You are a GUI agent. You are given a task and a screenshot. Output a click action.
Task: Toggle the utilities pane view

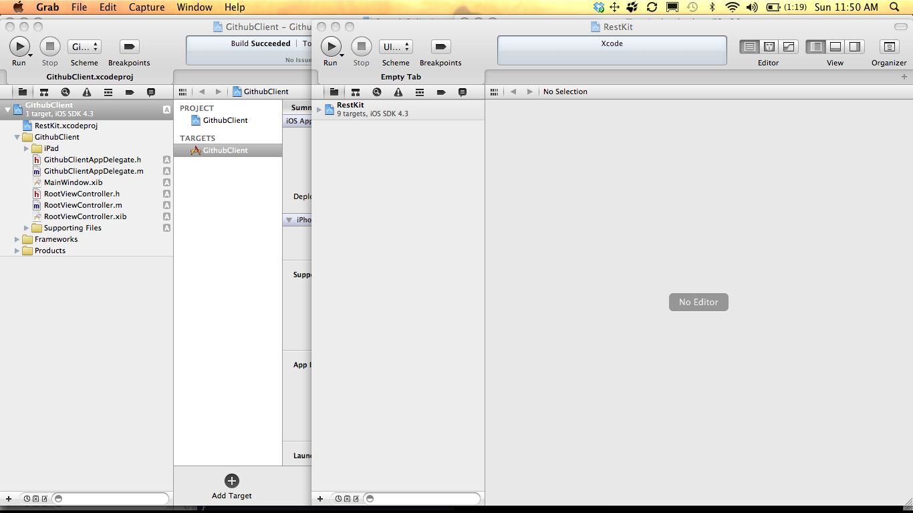click(x=855, y=47)
